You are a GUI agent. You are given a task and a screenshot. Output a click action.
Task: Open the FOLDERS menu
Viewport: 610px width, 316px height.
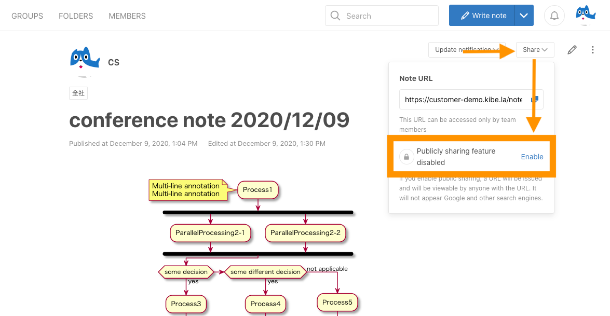(76, 16)
